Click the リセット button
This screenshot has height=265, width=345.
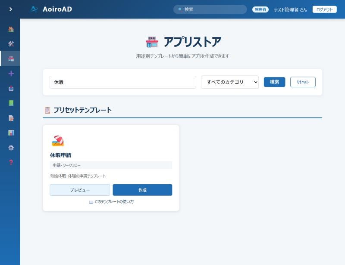(303, 82)
